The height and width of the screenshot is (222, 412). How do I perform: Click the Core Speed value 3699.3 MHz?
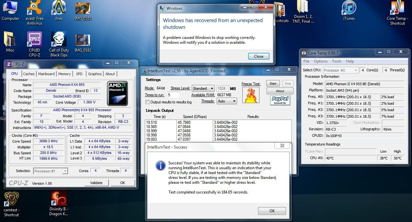pos(48,141)
